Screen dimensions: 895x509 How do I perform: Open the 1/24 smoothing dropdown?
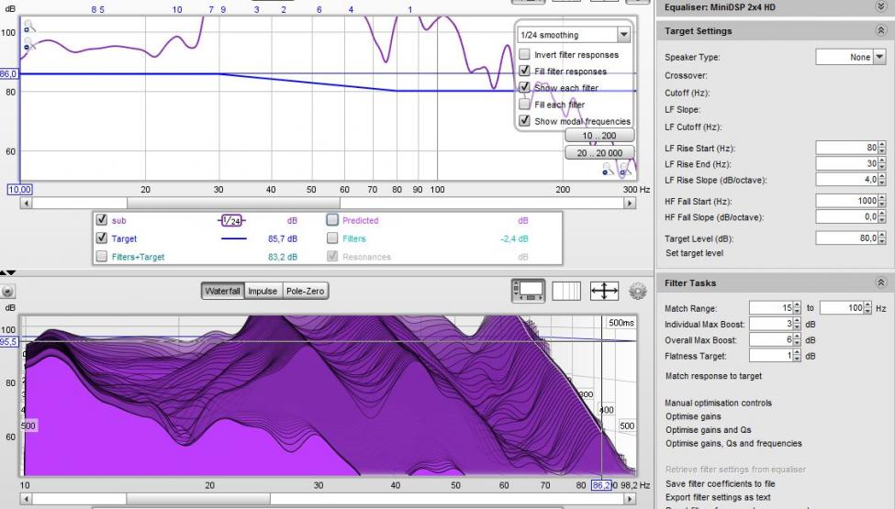click(x=624, y=35)
